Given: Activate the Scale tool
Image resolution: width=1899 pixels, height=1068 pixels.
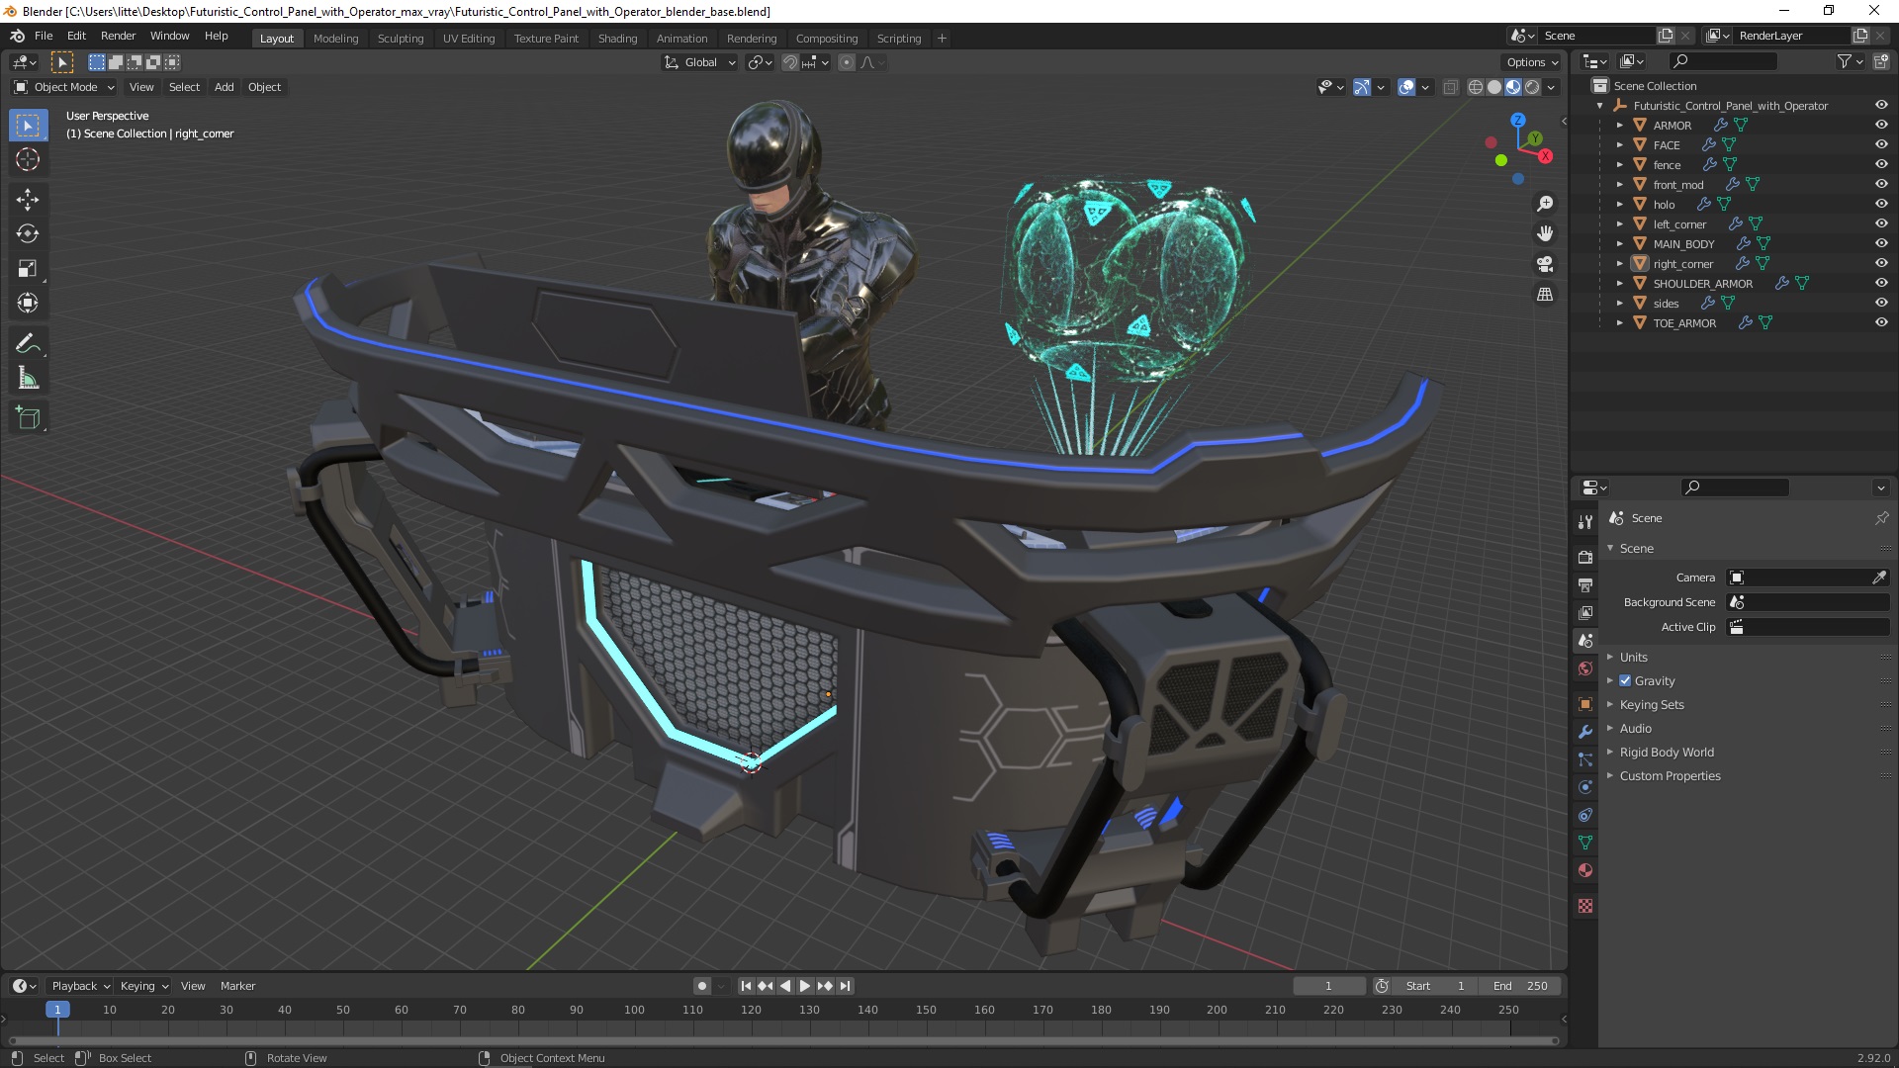Looking at the screenshot, I should tap(28, 268).
